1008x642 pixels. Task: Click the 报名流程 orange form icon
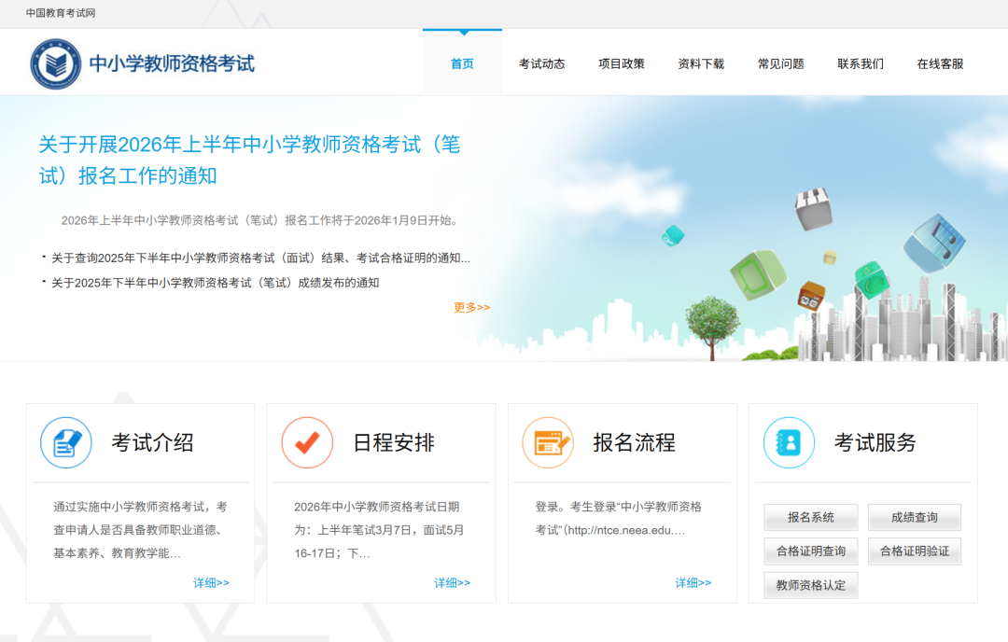click(x=548, y=442)
